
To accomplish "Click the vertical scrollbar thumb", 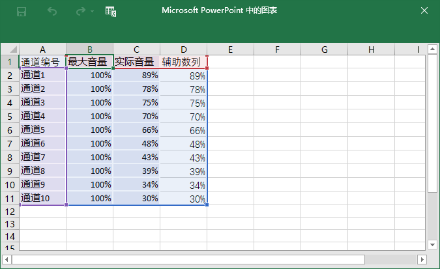I will [x=432, y=123].
